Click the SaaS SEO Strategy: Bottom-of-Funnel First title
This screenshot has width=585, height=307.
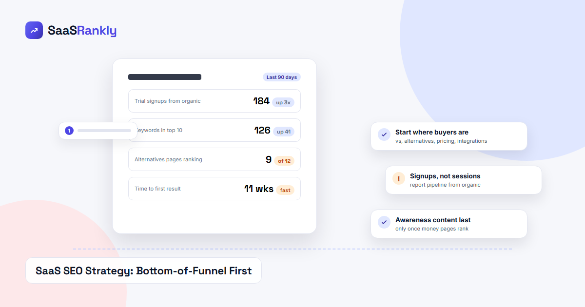click(x=144, y=270)
